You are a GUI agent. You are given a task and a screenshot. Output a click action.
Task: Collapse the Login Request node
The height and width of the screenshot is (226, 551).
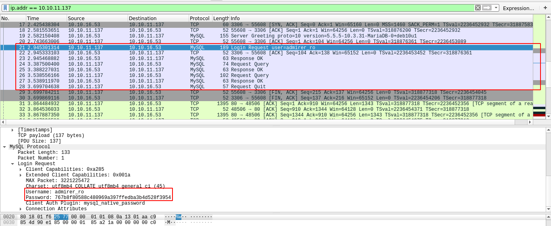pyautogui.click(x=13, y=164)
